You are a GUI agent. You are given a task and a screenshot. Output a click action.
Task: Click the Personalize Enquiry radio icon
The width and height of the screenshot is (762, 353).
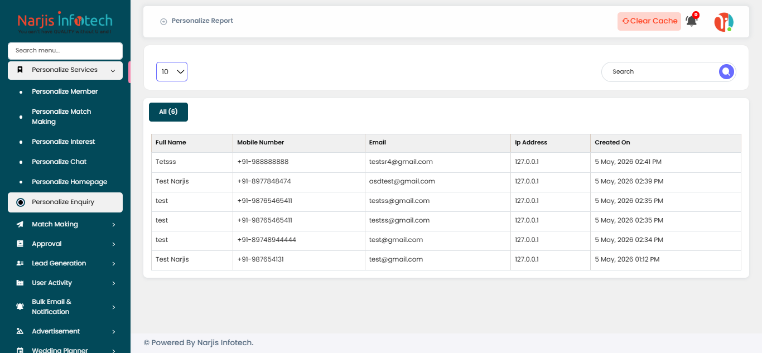point(21,202)
